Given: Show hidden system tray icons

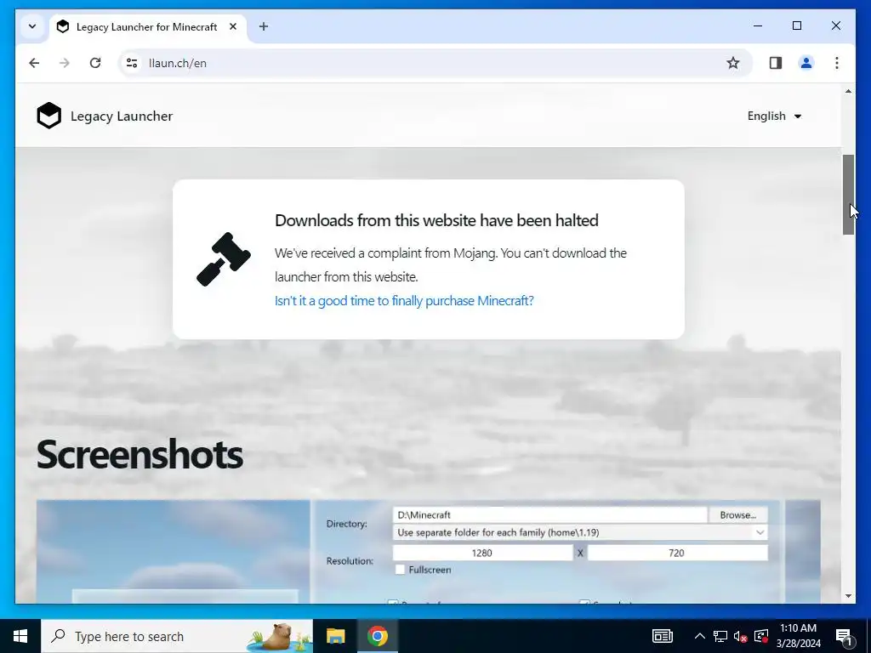Looking at the screenshot, I should click(x=700, y=636).
